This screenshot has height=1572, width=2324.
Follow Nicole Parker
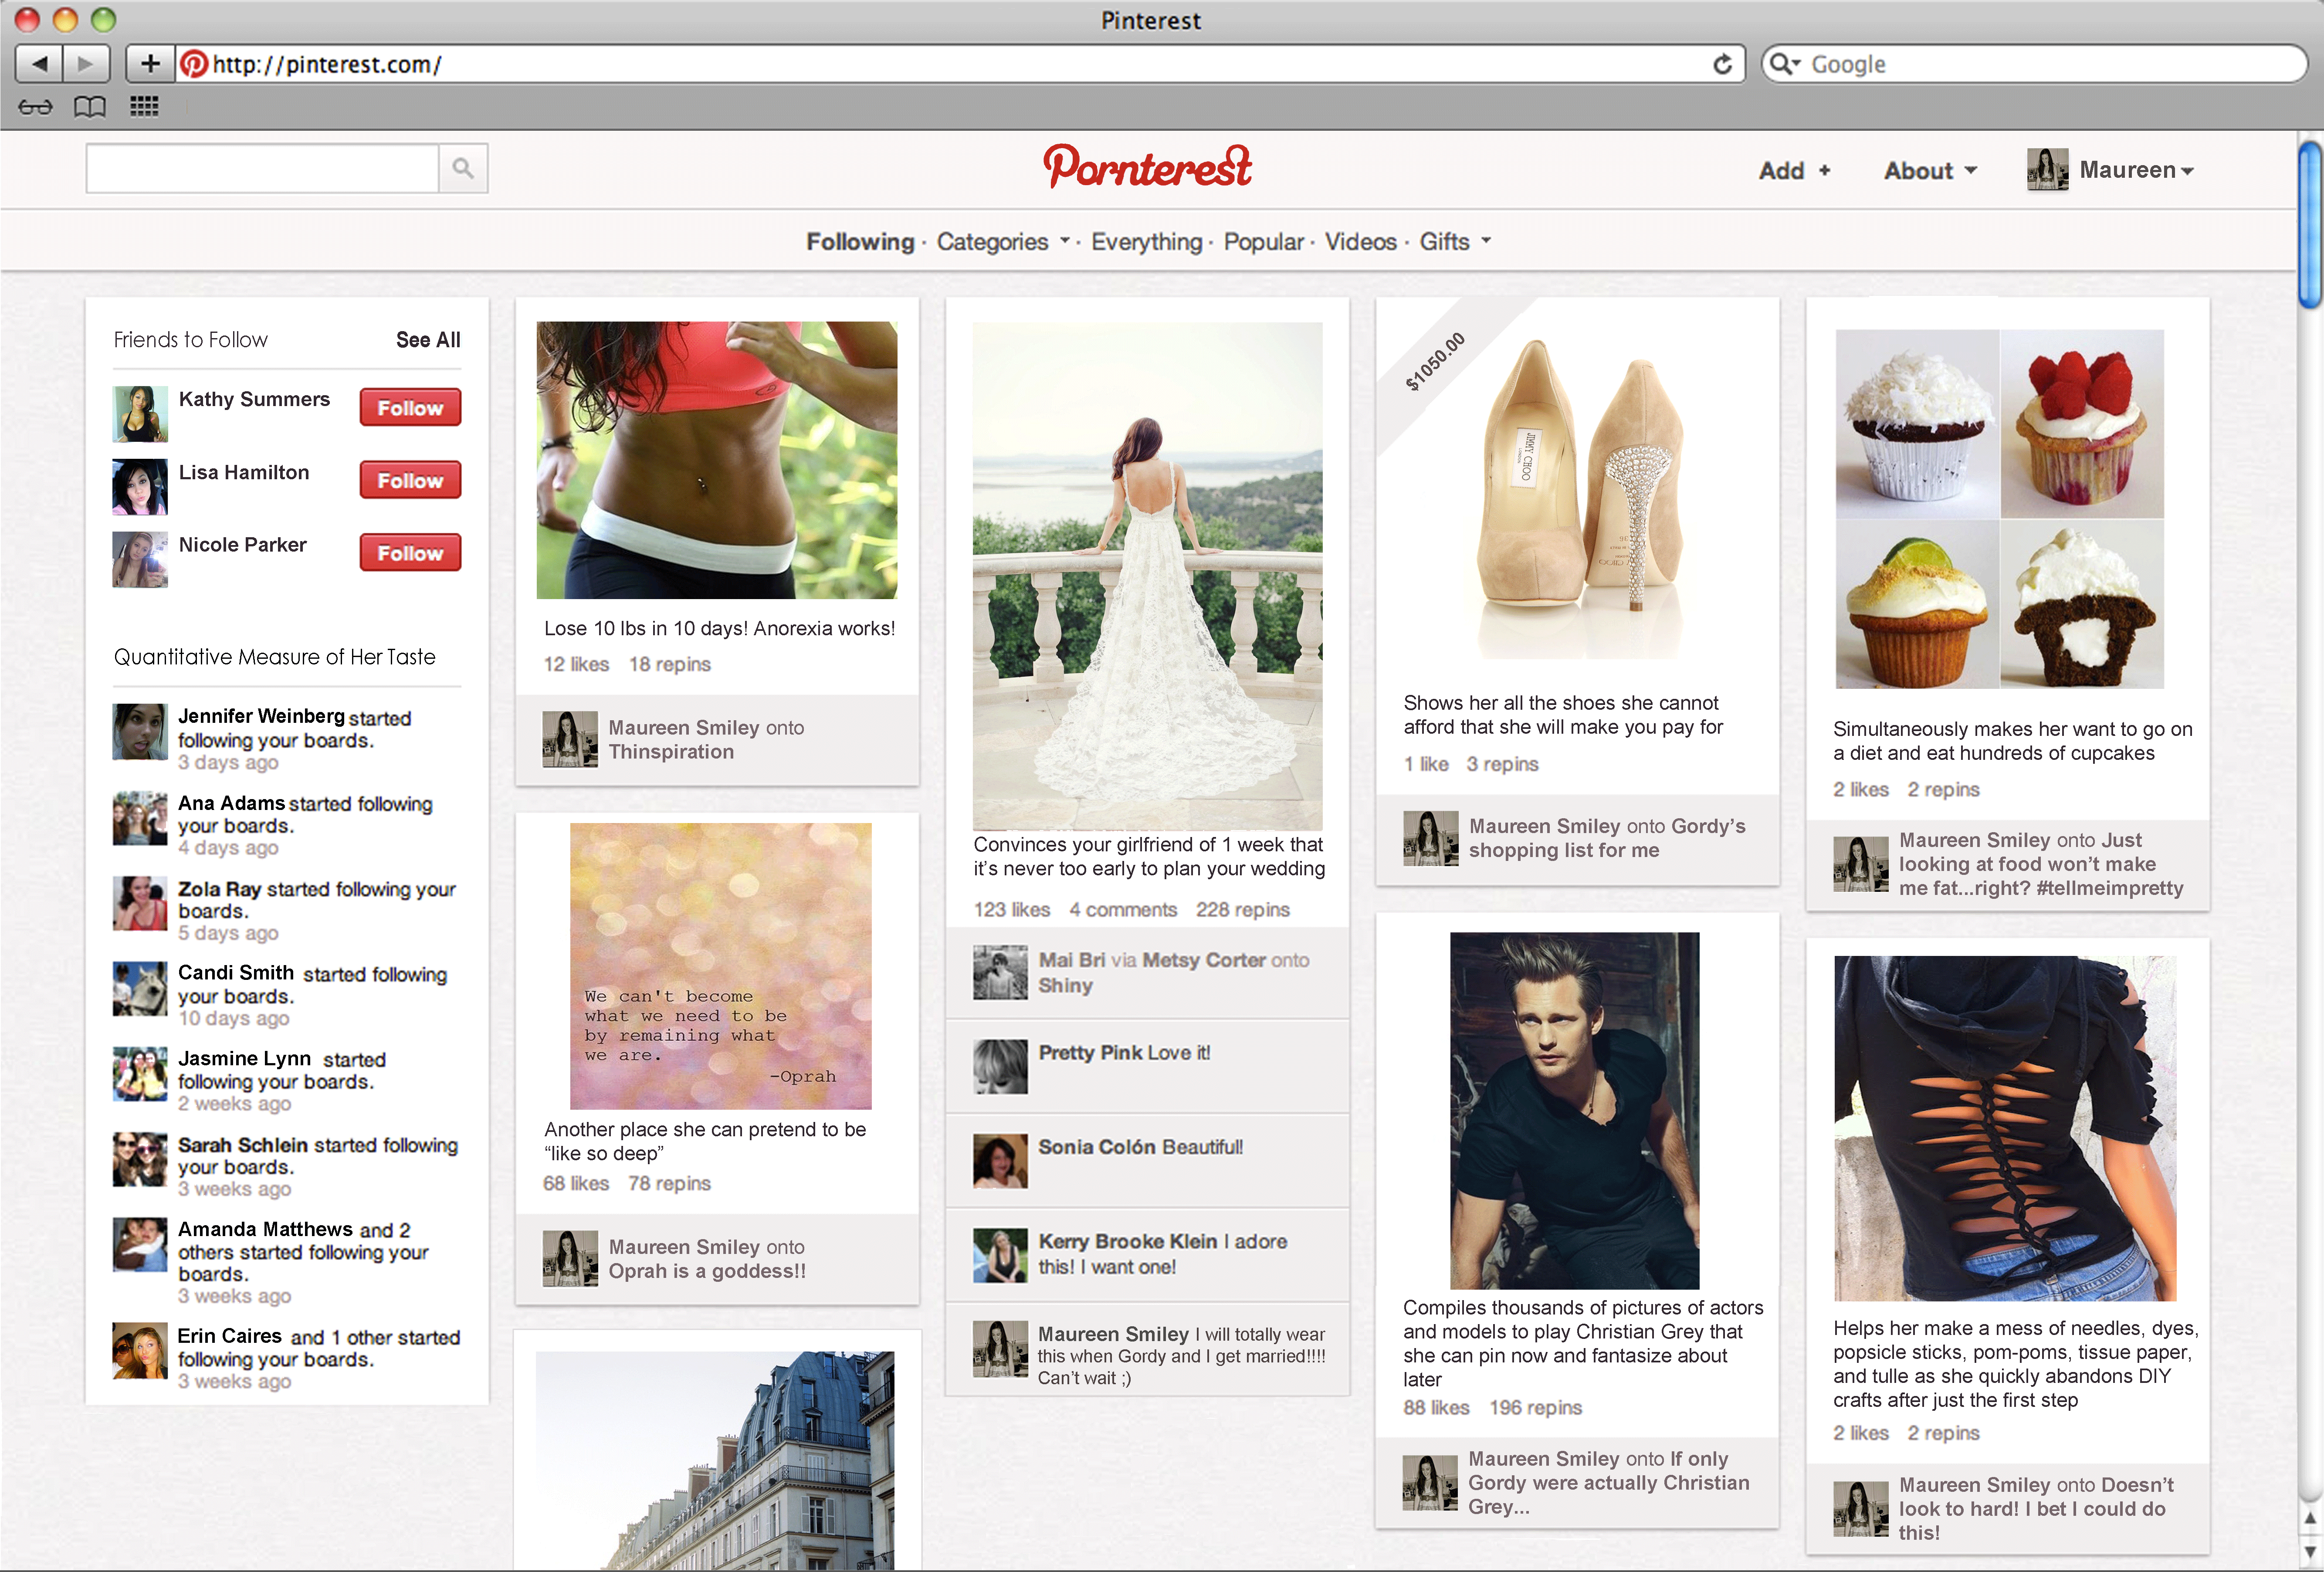410,553
